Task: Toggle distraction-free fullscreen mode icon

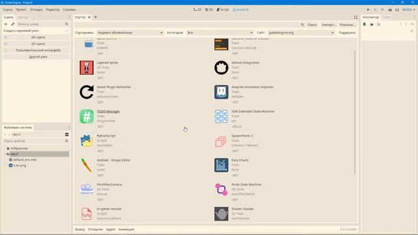Action: coord(355,17)
